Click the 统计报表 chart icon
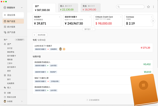This screenshot has height=106, width=158. [x=5, y=27]
